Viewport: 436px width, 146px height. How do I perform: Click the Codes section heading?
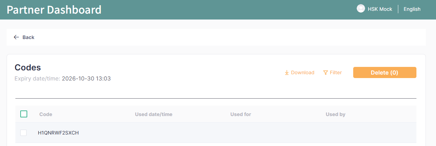pos(28,67)
